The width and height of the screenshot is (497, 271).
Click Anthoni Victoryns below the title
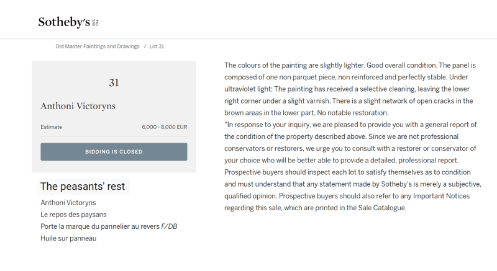click(x=68, y=203)
